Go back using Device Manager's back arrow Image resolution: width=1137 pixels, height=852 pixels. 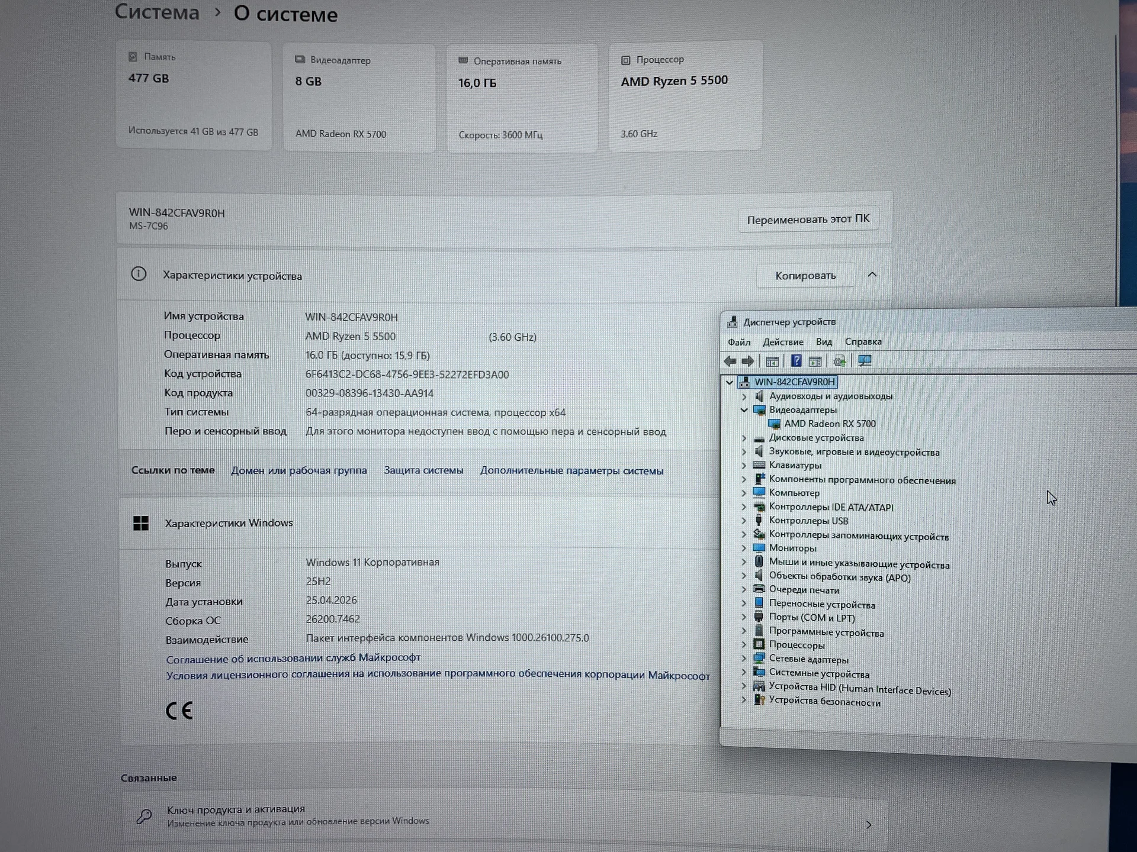pyautogui.click(x=730, y=361)
